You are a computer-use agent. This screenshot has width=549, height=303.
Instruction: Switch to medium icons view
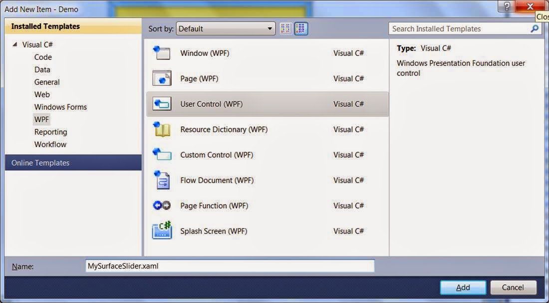point(300,28)
